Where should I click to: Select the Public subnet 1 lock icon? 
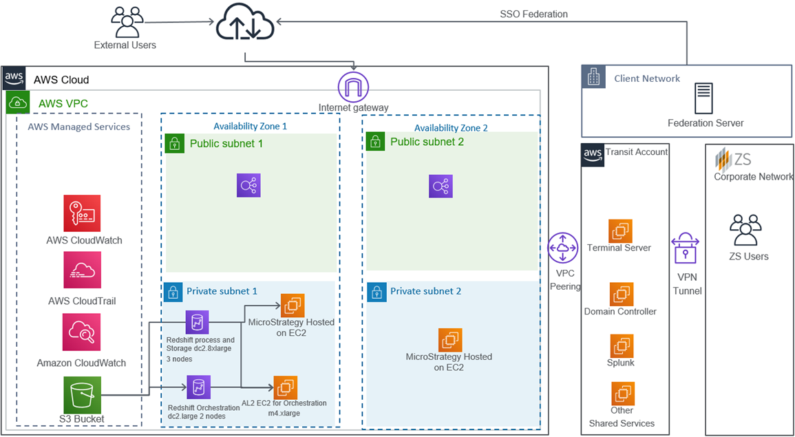pos(175,143)
